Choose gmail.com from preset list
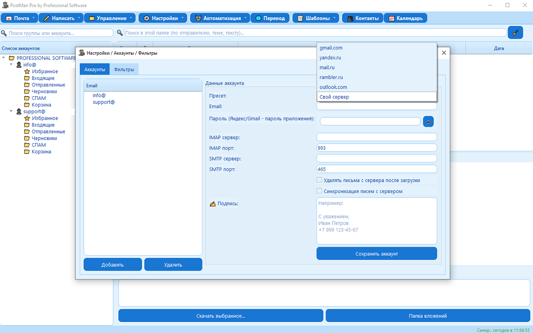This screenshot has height=333, width=533. pyautogui.click(x=331, y=48)
